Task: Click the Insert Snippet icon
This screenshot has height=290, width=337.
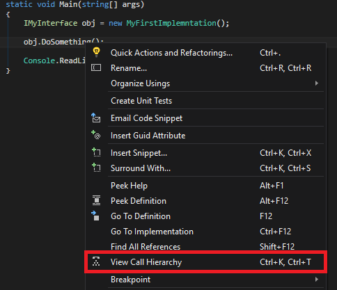Action: [x=96, y=152]
